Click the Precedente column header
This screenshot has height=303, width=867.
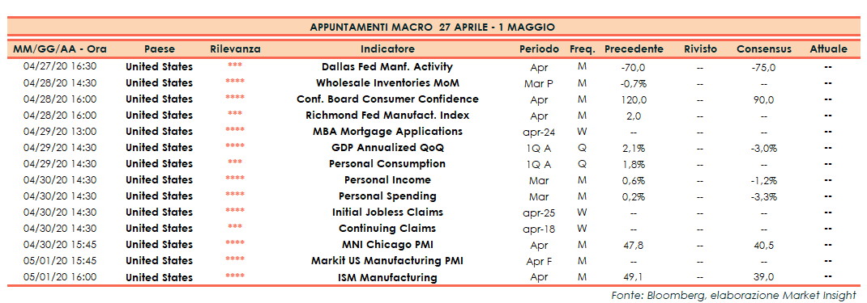634,49
